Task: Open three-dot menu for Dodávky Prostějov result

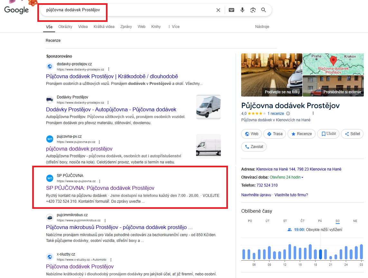Action: [x=108, y=103]
